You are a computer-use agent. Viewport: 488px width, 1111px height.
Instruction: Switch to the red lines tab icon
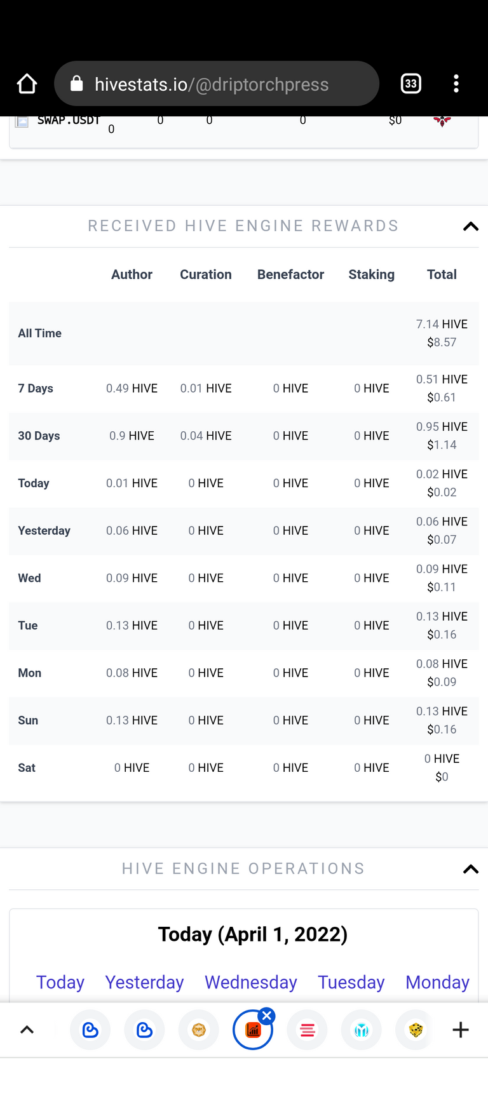point(308,1030)
